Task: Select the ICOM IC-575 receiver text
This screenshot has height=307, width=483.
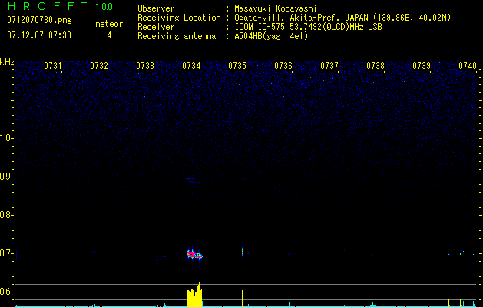Action: [x=308, y=27]
